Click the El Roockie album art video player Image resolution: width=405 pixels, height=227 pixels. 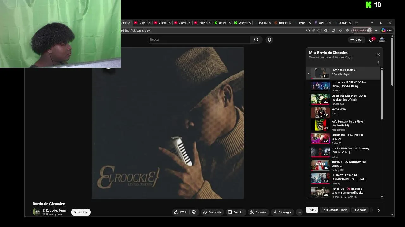(168, 123)
